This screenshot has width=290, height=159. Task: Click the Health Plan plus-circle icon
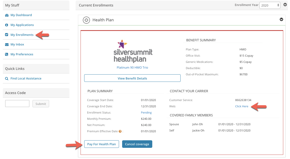(x=86, y=20)
